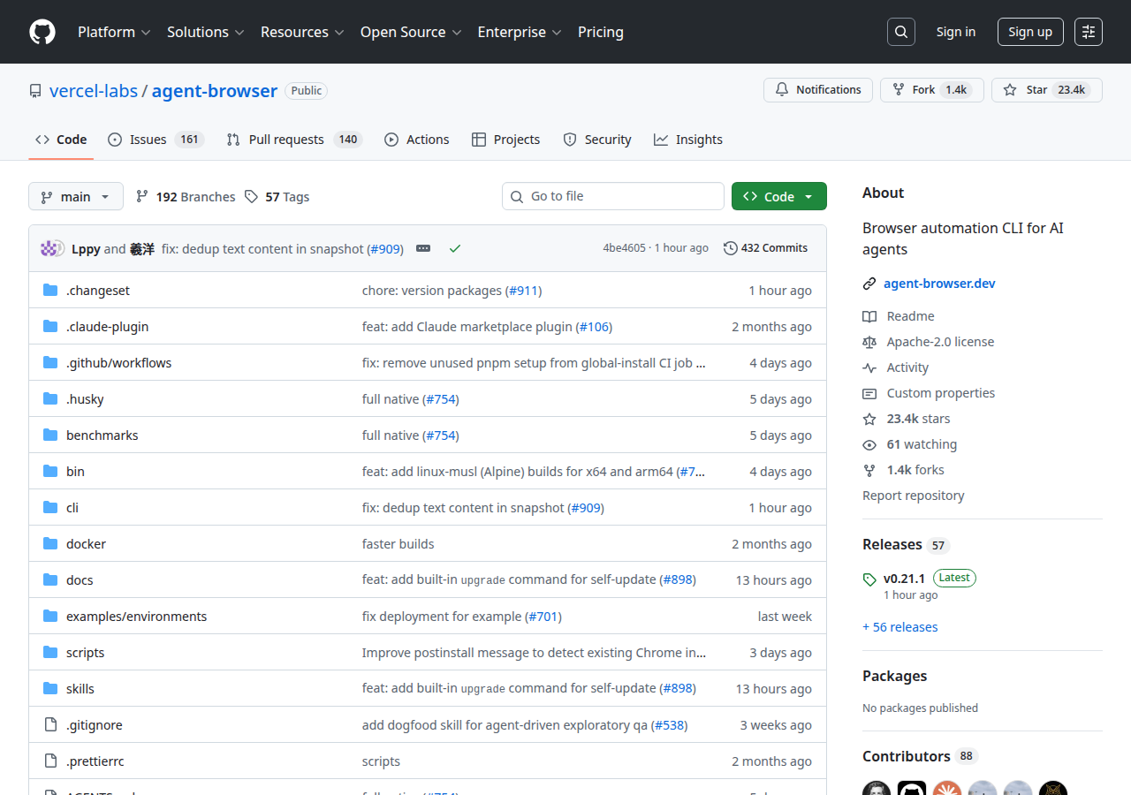This screenshot has height=795, width=1131.
Task: Click the v0.21.1 release tag icon
Action: [x=869, y=579]
